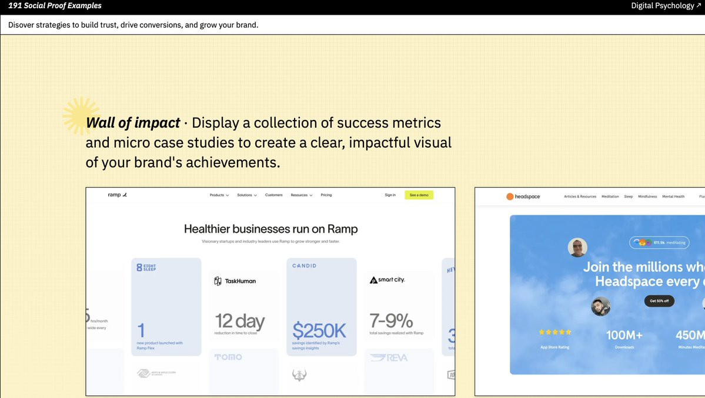Select Meditation in Headspace nav
The height and width of the screenshot is (398, 705).
(610, 196)
